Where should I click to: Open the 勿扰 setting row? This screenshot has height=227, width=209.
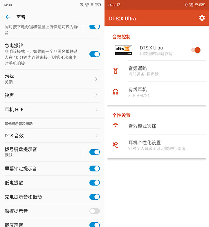point(52,79)
